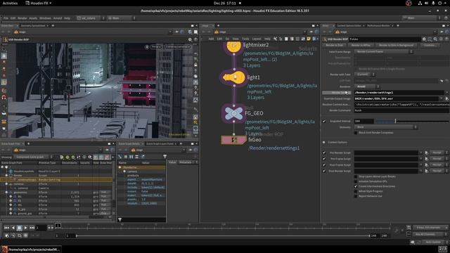Open the File menu
The image size is (450, 253).
tap(6, 18)
